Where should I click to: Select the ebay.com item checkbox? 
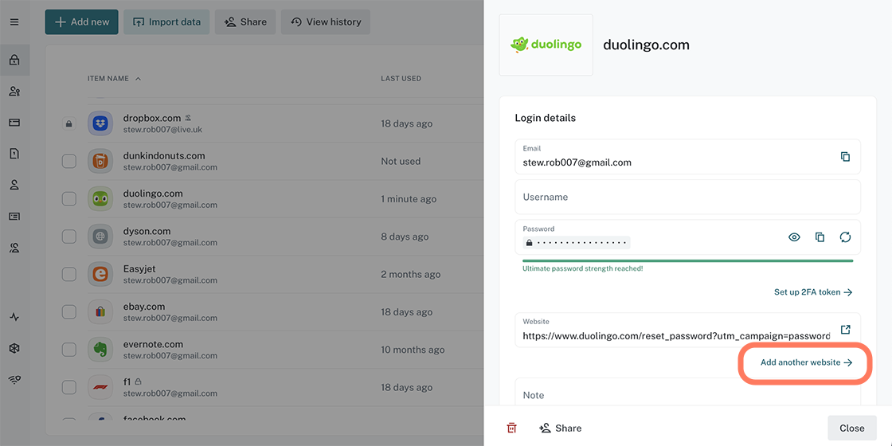tap(69, 312)
